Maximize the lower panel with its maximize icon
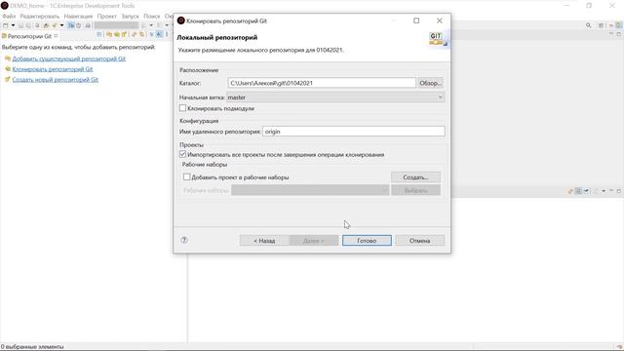 [x=619, y=191]
